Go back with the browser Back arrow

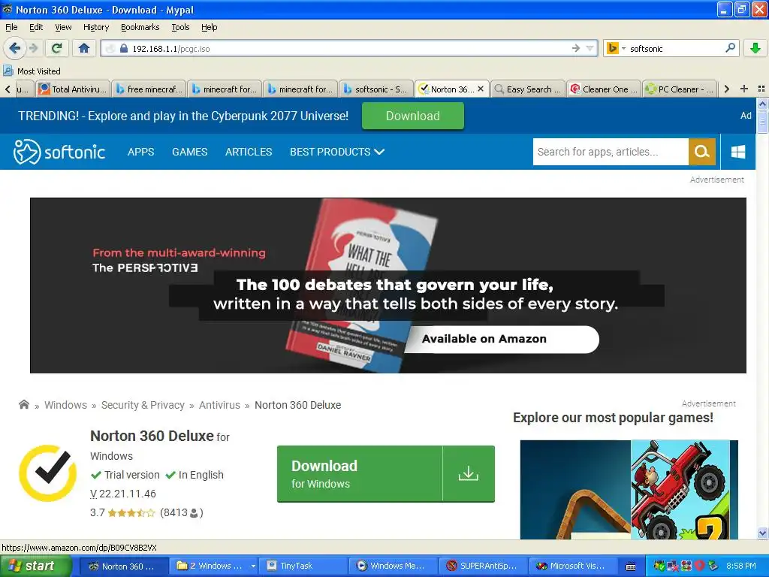[x=14, y=48]
